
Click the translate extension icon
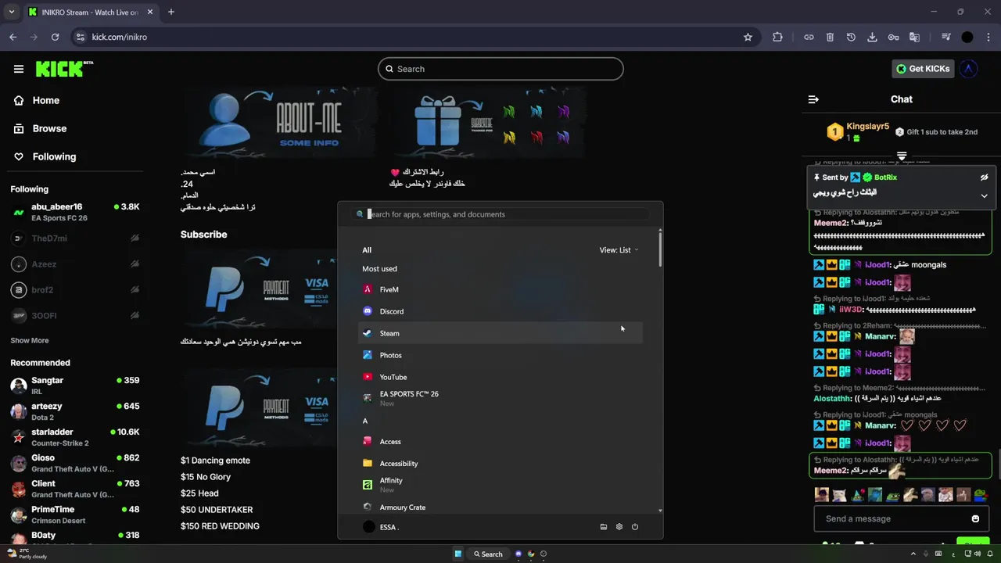pos(914,37)
